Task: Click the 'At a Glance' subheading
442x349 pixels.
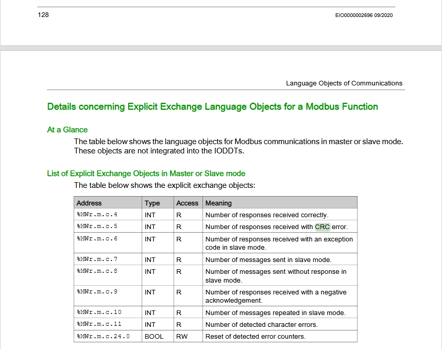Action: (x=67, y=130)
